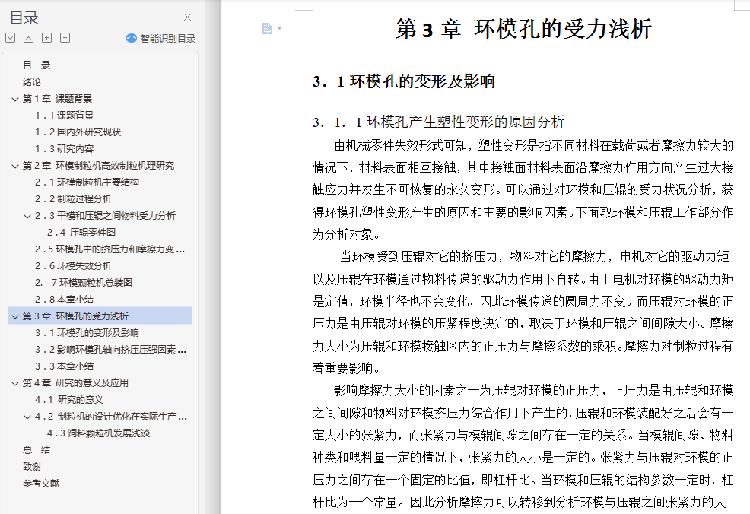Image resolution: width=750 pixels, height=514 pixels.
Task: Select 1.1课题背景 outline entry
Action: click(x=64, y=116)
